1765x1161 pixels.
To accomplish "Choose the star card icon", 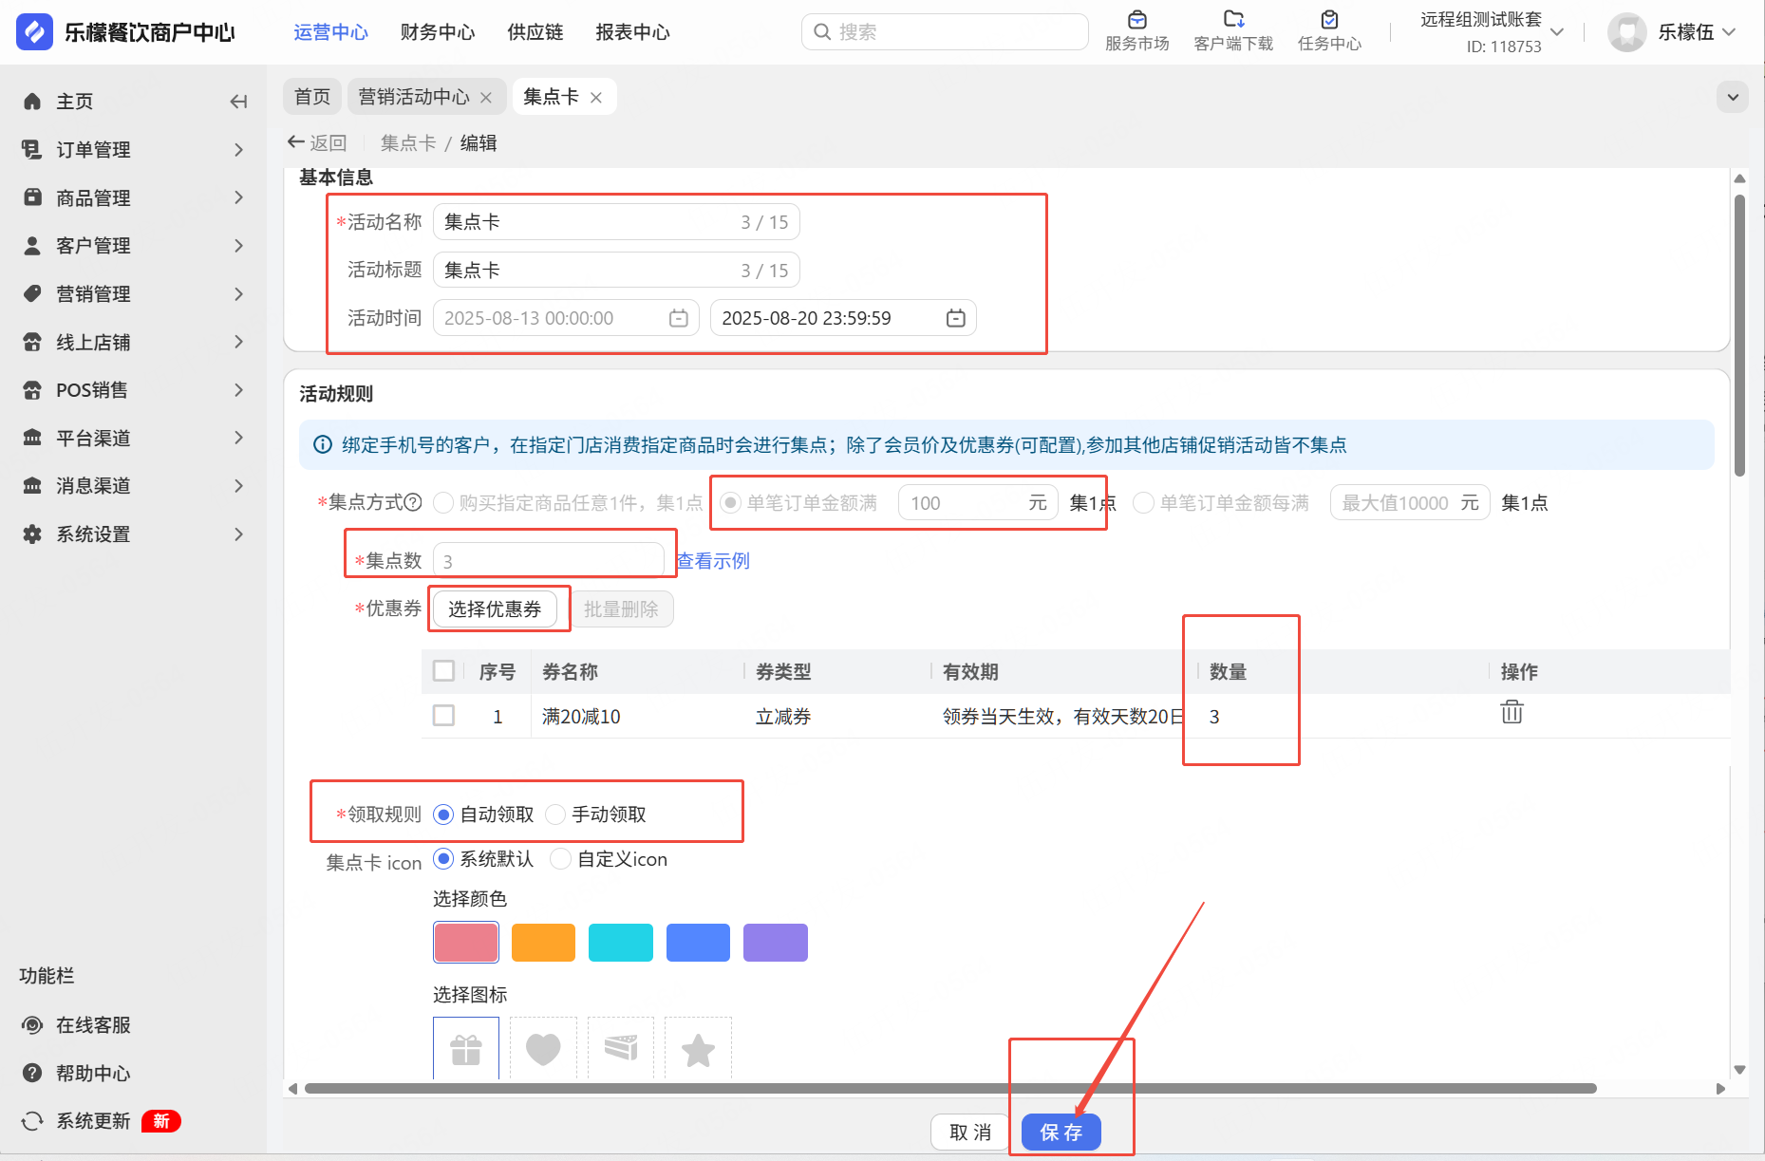I will click(x=698, y=1048).
